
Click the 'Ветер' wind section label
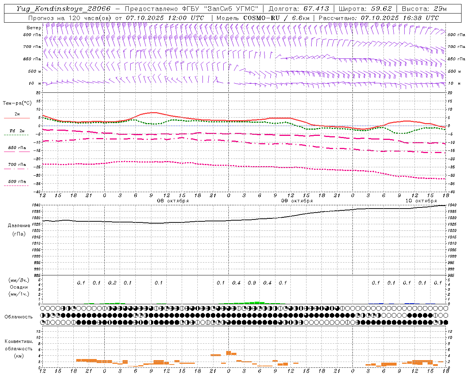tap(34, 28)
